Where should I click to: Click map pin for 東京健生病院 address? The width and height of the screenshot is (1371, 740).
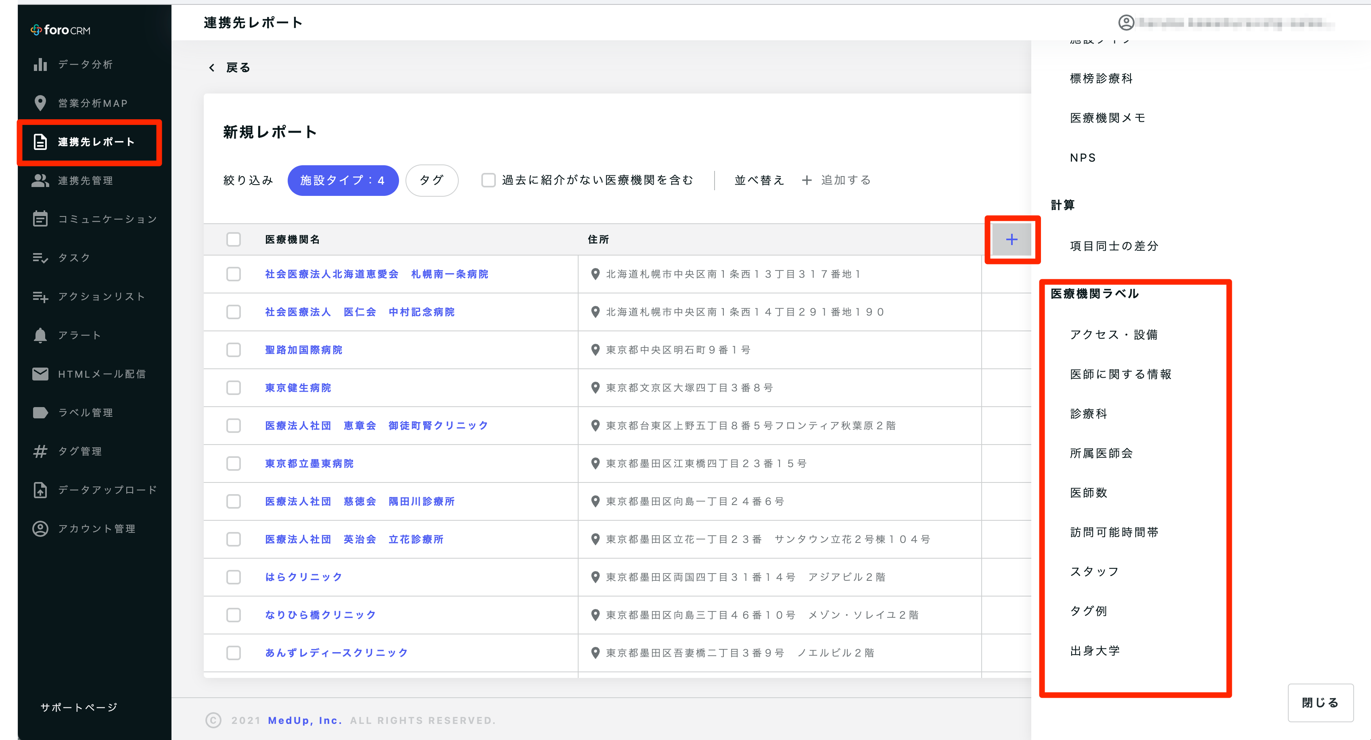click(x=596, y=388)
